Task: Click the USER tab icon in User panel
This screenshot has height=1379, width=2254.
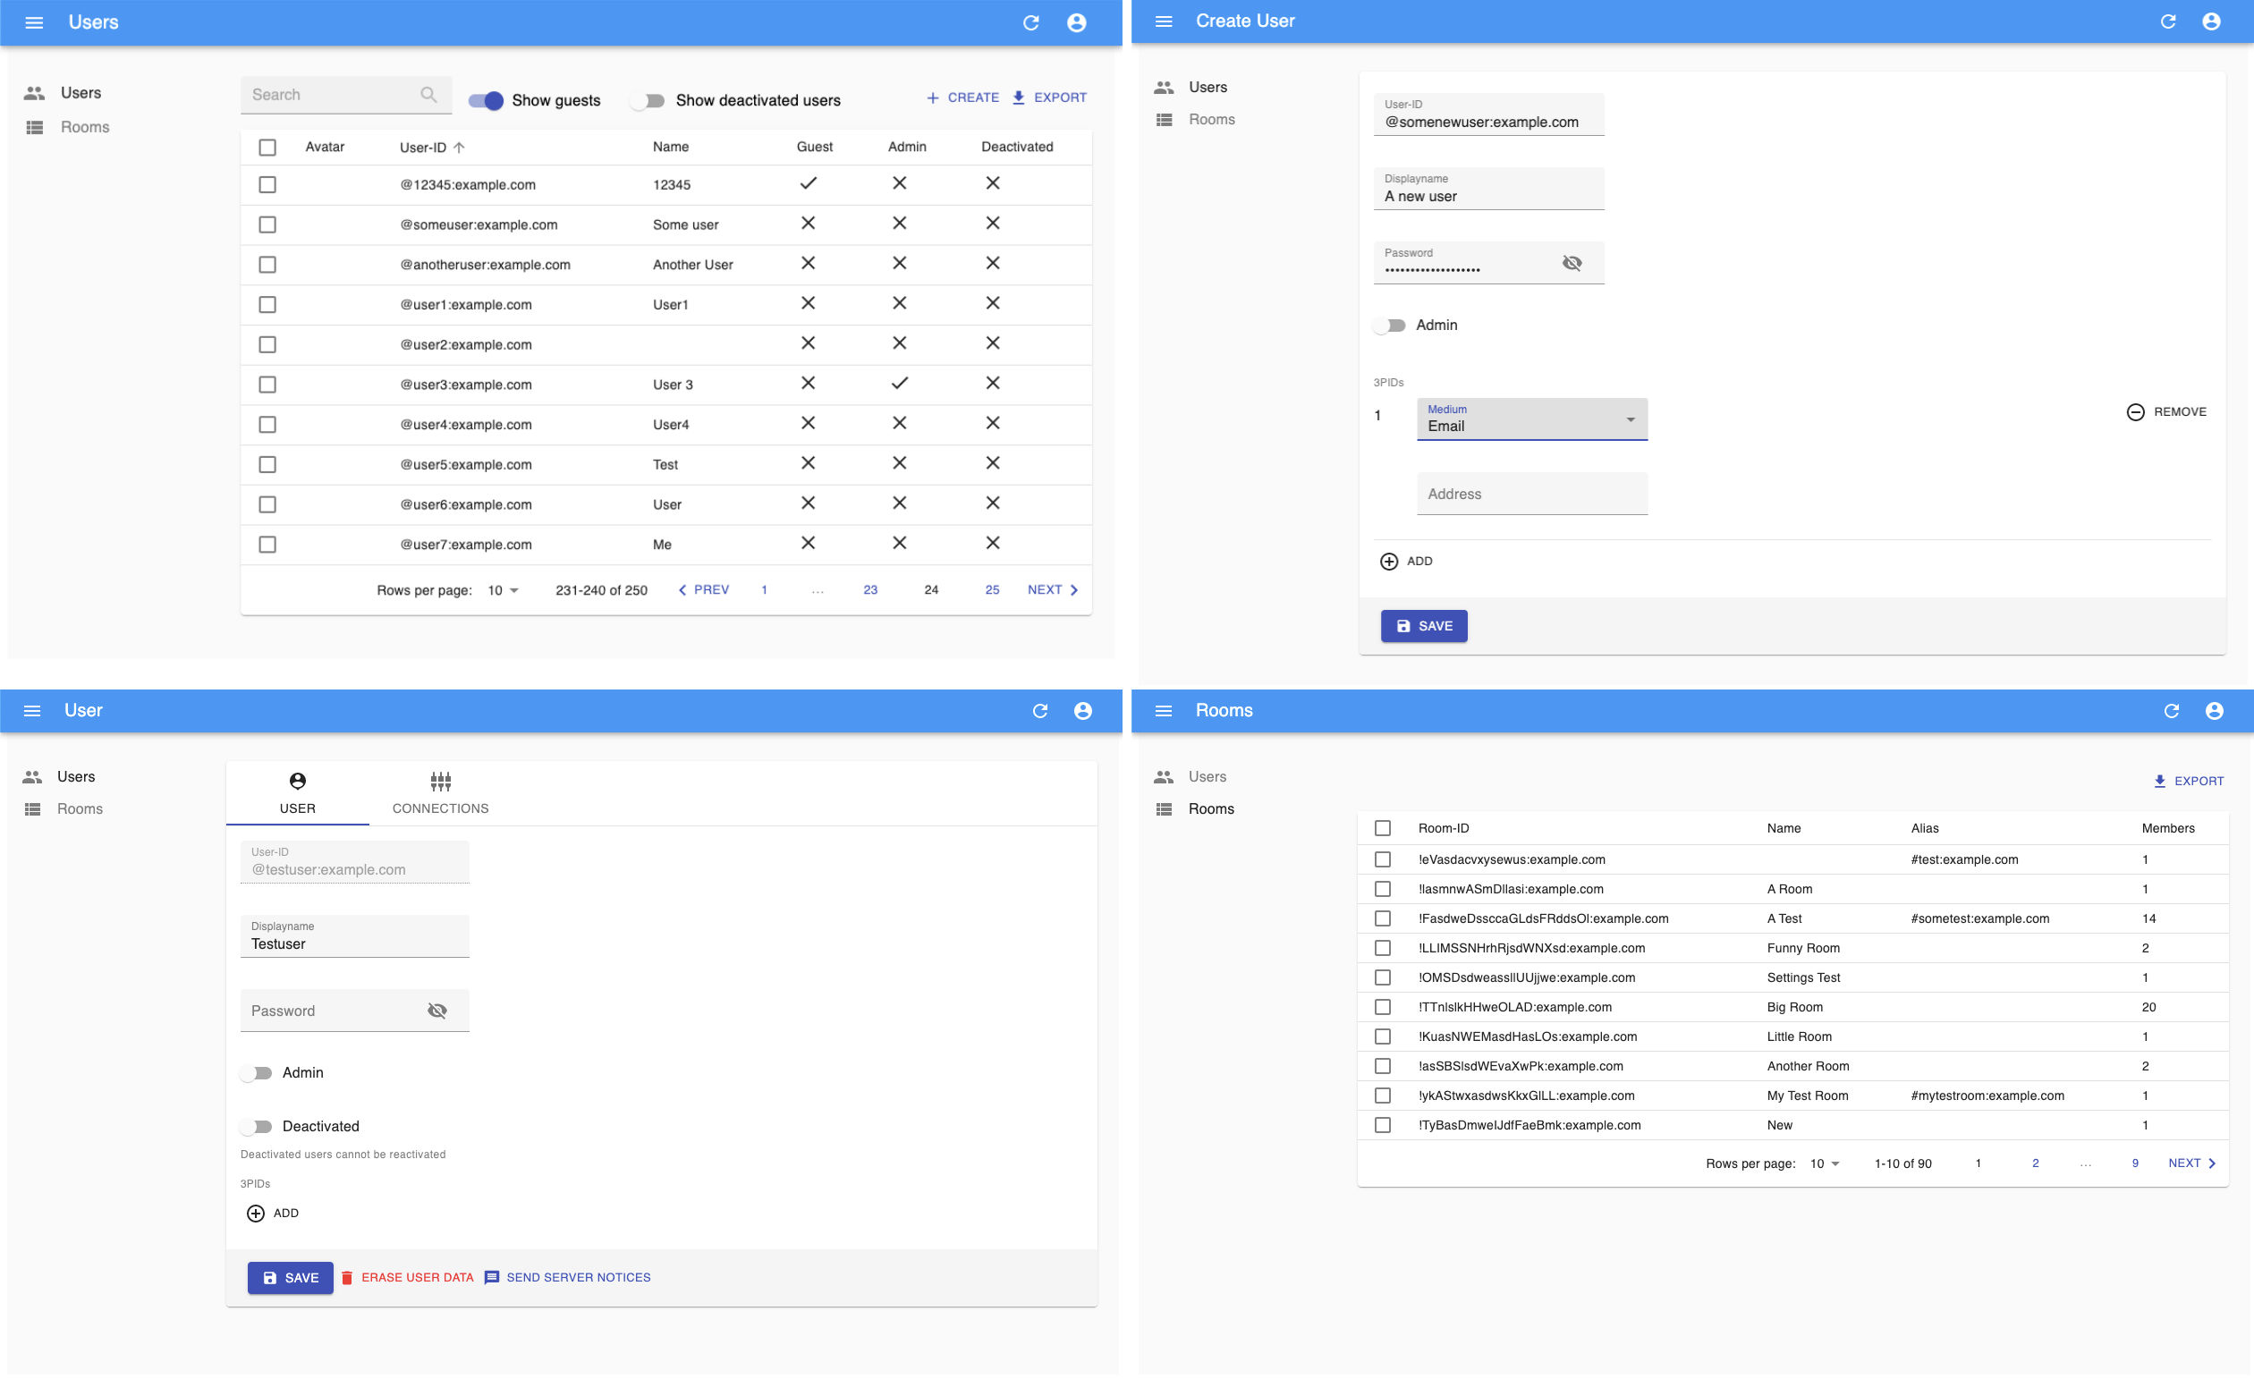Action: click(x=296, y=781)
